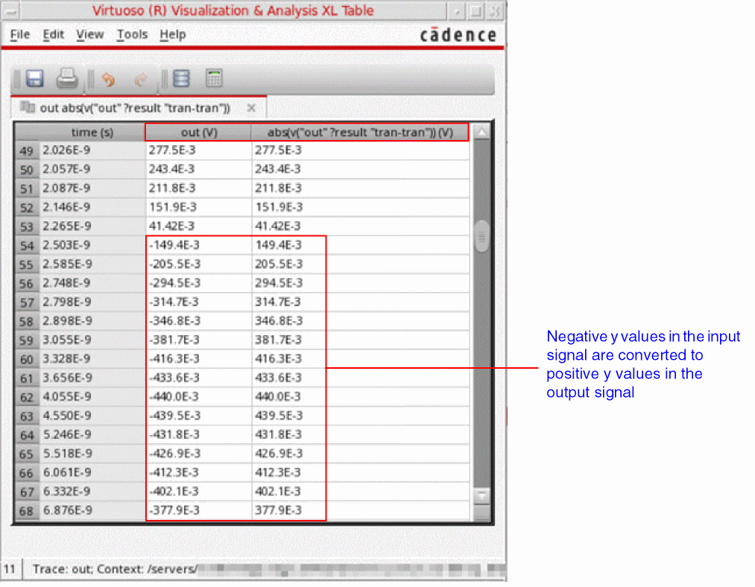Open the Edit menu

tap(53, 35)
